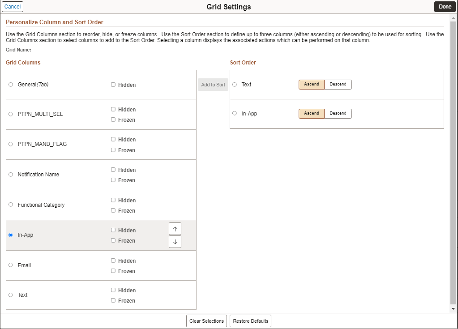The width and height of the screenshot is (458, 329).
Task: Select In-App grid column radio
Action: [x=11, y=235]
